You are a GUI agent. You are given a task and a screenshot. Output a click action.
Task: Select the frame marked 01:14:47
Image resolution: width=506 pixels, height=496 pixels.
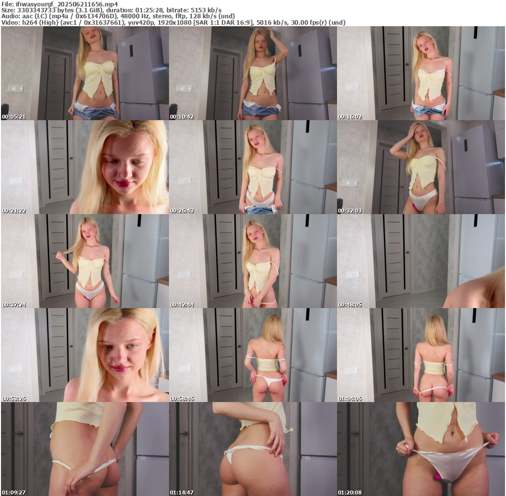pyautogui.click(x=253, y=449)
